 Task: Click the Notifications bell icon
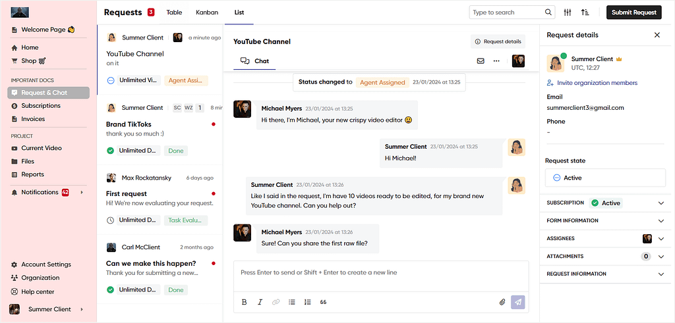(x=15, y=193)
